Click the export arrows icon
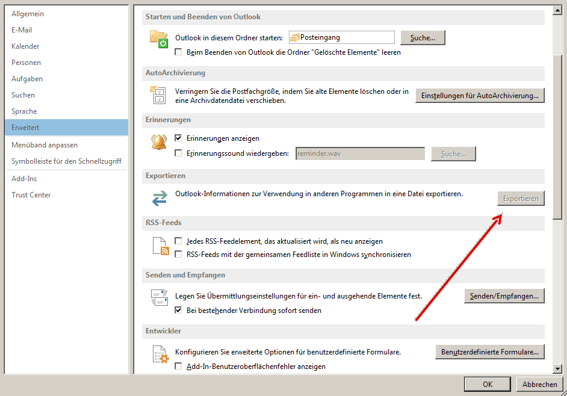Screen dimensions: 567x396 (160, 198)
